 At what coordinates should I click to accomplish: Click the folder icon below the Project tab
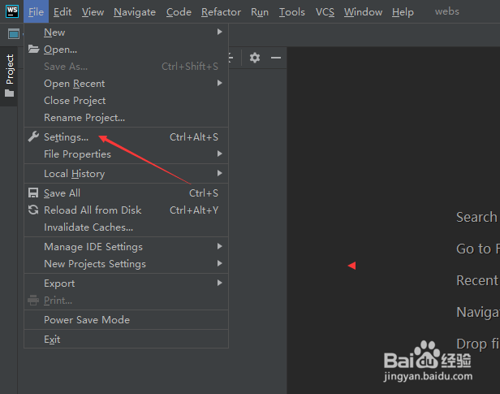tap(10, 93)
